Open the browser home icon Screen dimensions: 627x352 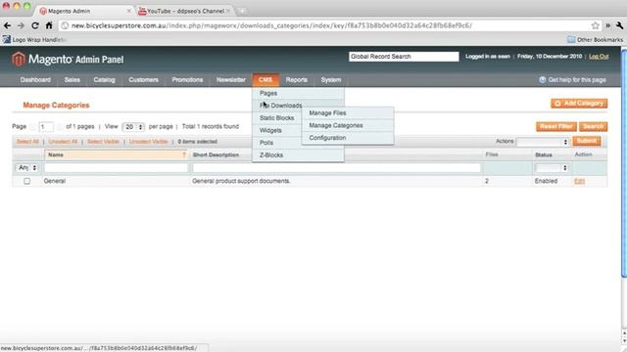(x=49, y=25)
